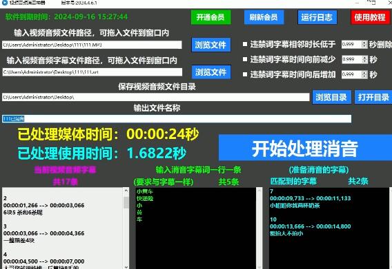Click the output file name input field

tap(177, 118)
